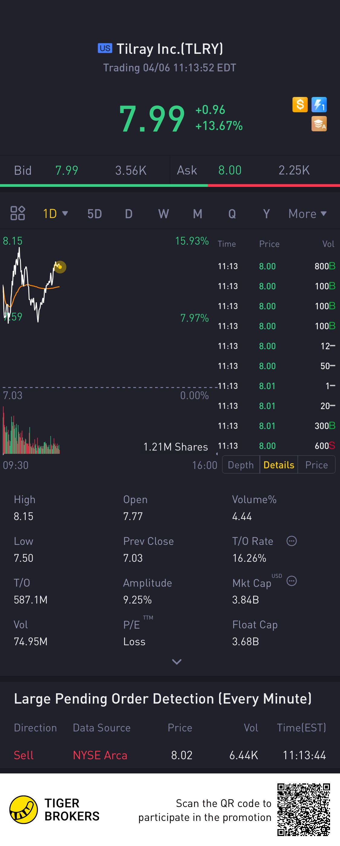
Task: Tap the blue lightning bolt icon
Action: coord(319,105)
